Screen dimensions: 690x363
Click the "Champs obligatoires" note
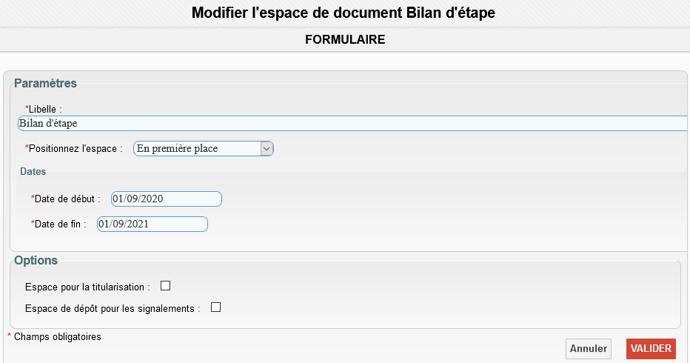[x=57, y=336]
